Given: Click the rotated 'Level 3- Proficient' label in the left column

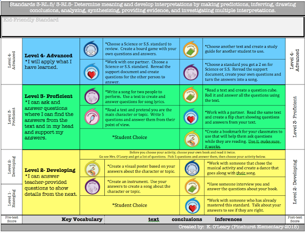Looking at the screenshot, I should point(11,116).
